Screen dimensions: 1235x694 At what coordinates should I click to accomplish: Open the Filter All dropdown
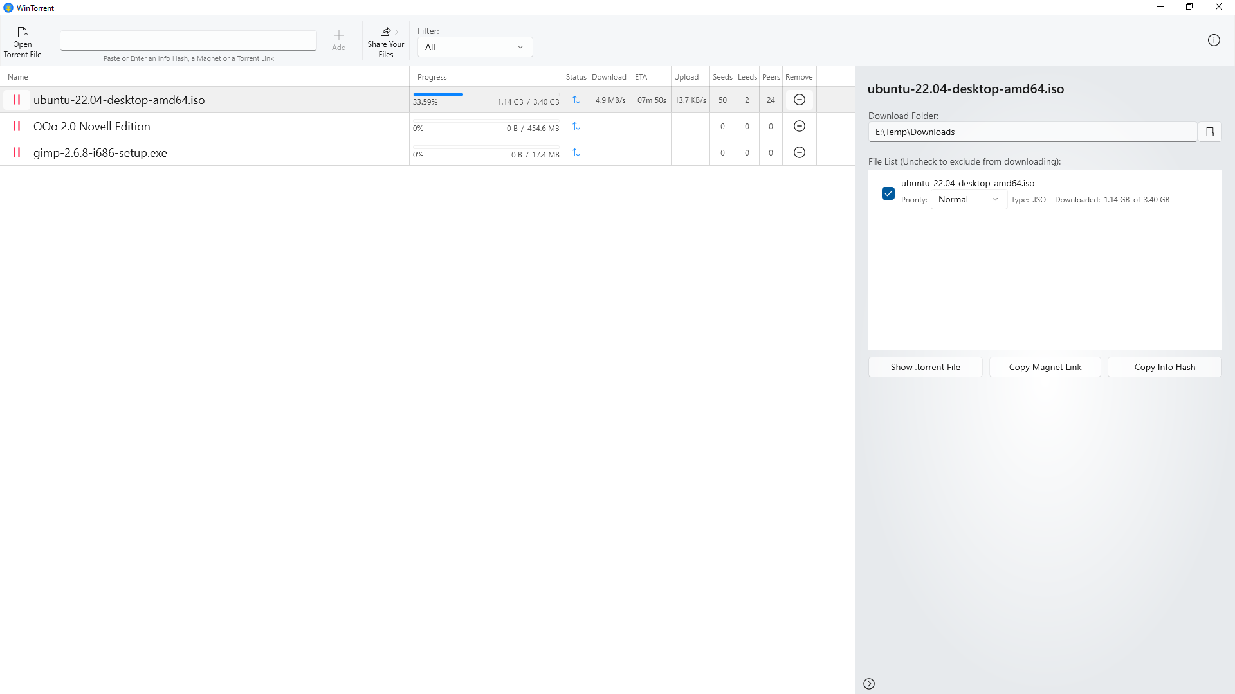475,47
